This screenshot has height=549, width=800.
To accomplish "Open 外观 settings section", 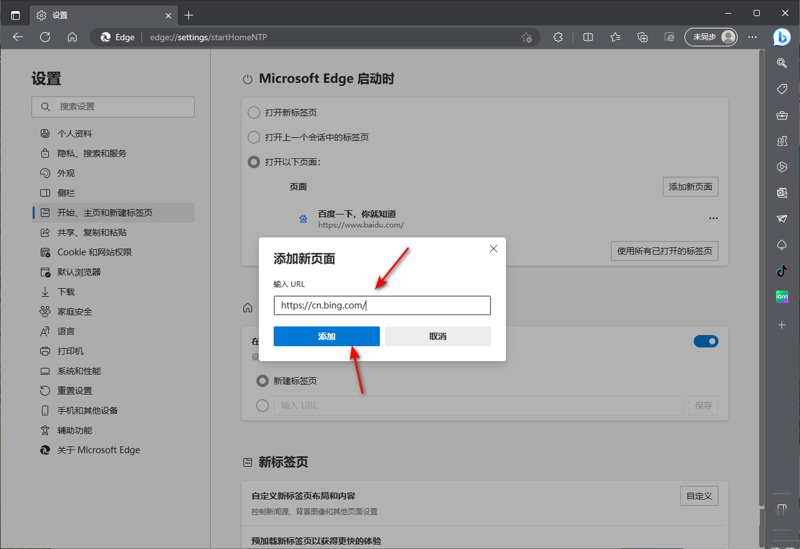I will point(113,173).
